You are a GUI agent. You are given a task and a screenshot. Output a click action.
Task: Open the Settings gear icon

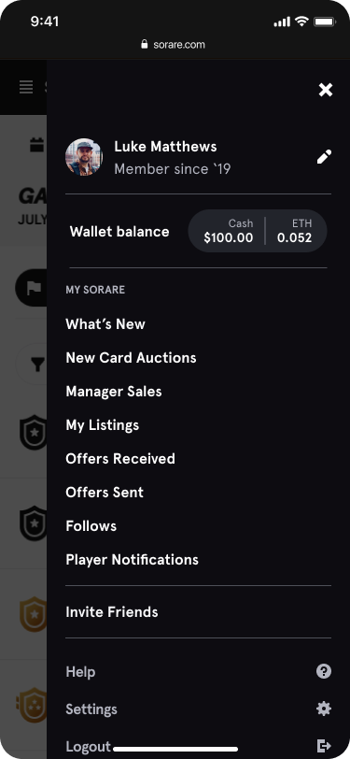(x=324, y=709)
